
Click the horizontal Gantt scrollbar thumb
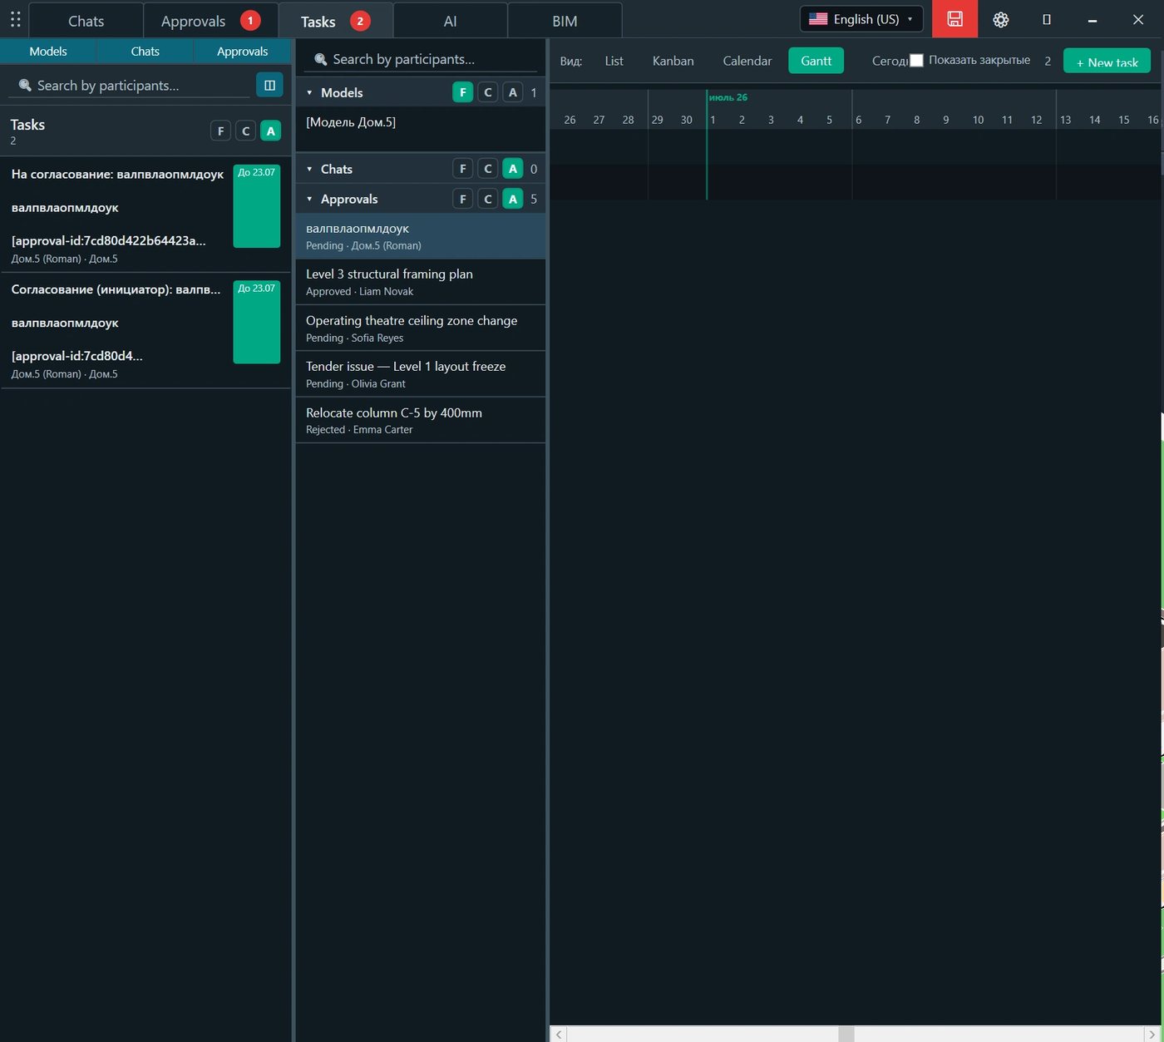click(x=846, y=1034)
